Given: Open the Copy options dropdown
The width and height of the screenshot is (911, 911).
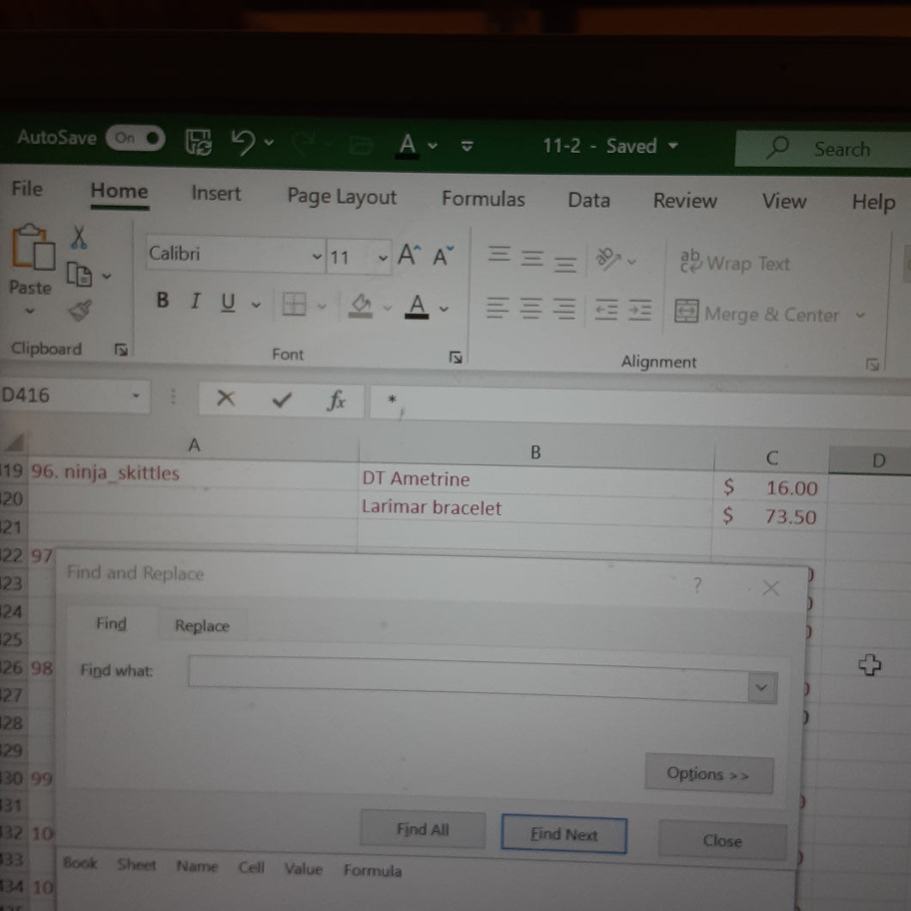Looking at the screenshot, I should [107, 276].
